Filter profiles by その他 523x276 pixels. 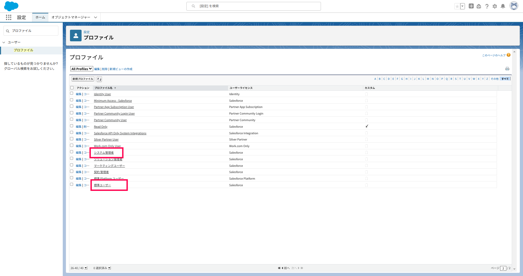(x=495, y=79)
